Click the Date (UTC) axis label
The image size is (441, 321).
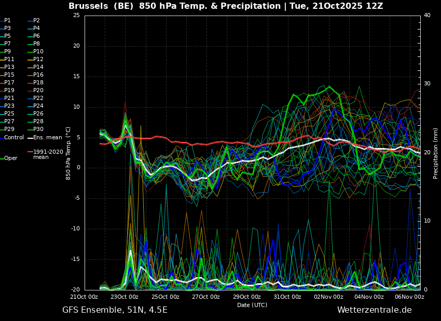(x=252, y=305)
